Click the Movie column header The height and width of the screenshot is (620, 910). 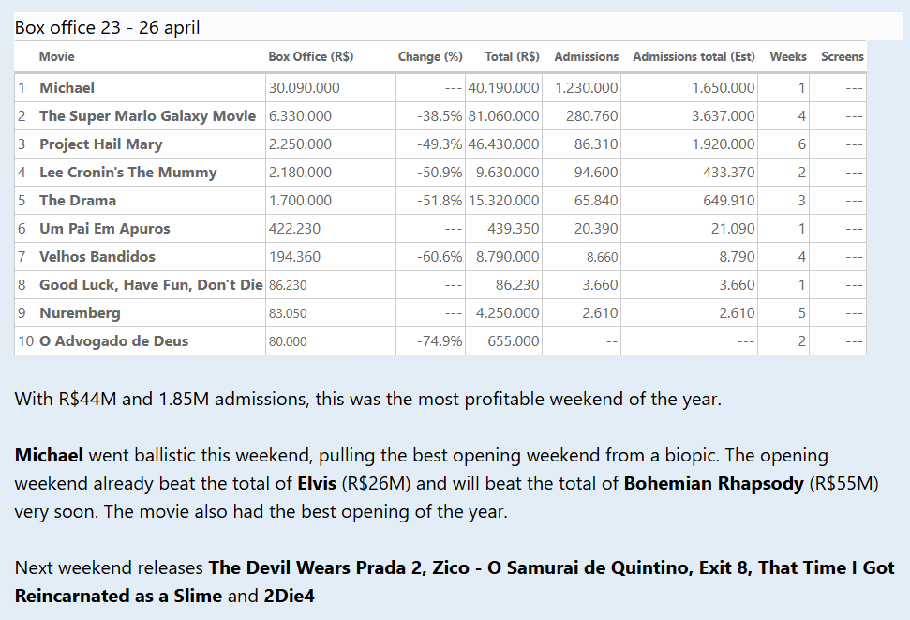pyautogui.click(x=56, y=56)
